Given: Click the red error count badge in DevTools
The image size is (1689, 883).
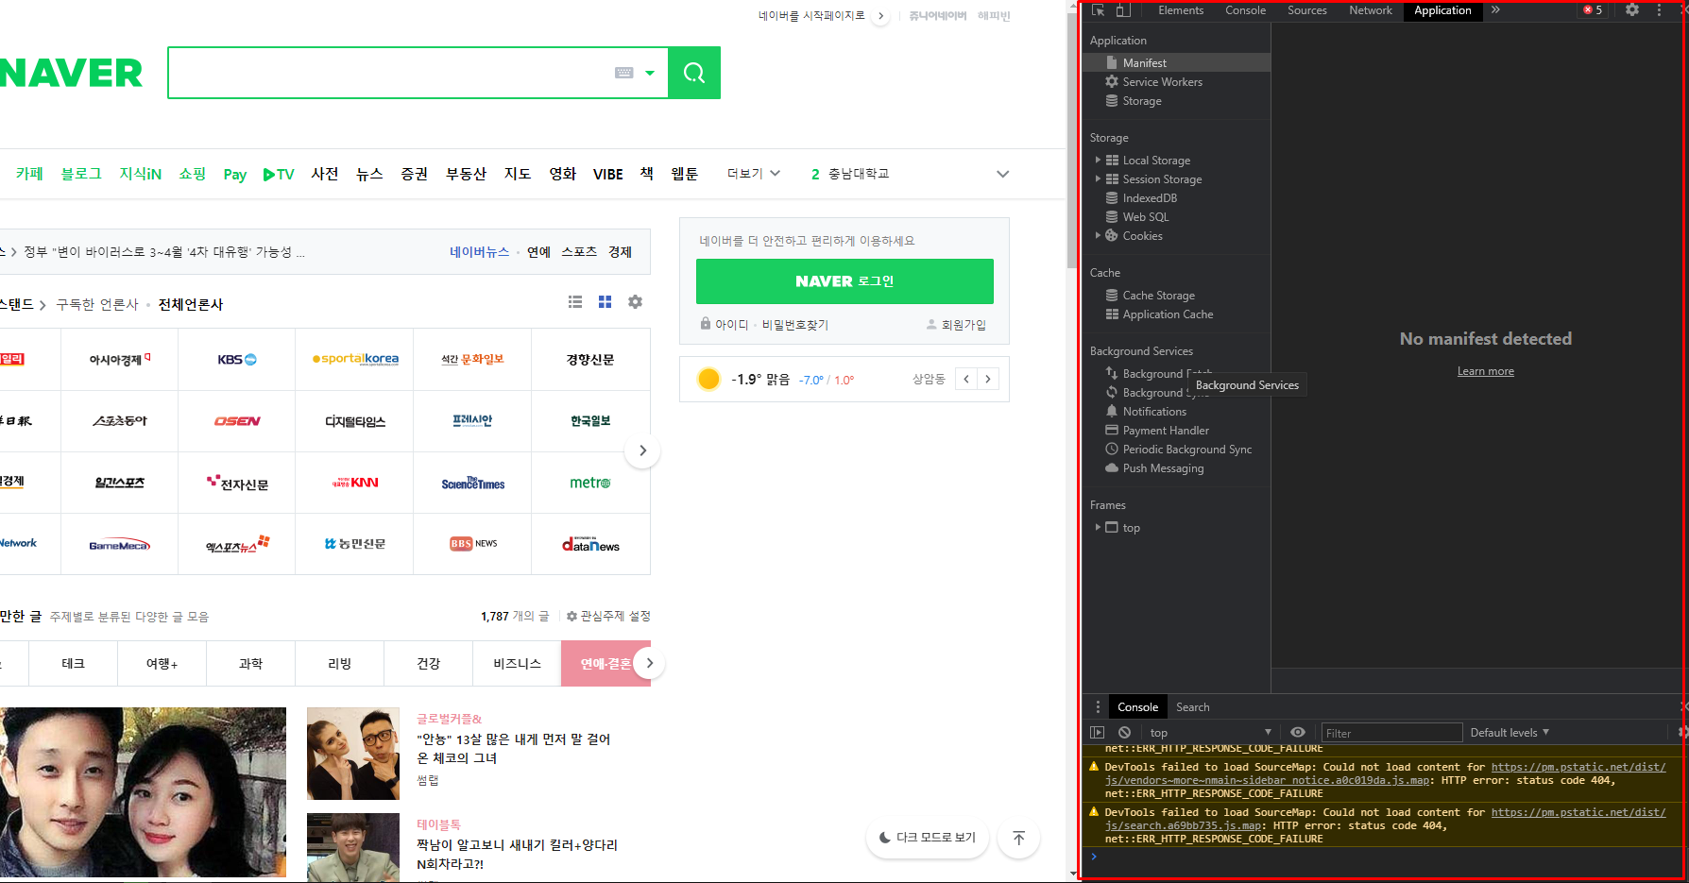Looking at the screenshot, I should (1593, 10).
